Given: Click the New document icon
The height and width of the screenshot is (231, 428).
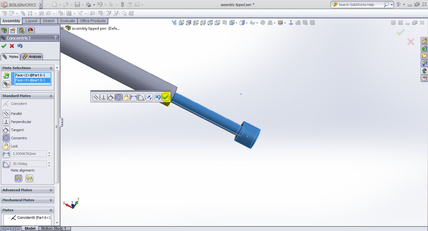Looking at the screenshot, I should tap(55, 4).
